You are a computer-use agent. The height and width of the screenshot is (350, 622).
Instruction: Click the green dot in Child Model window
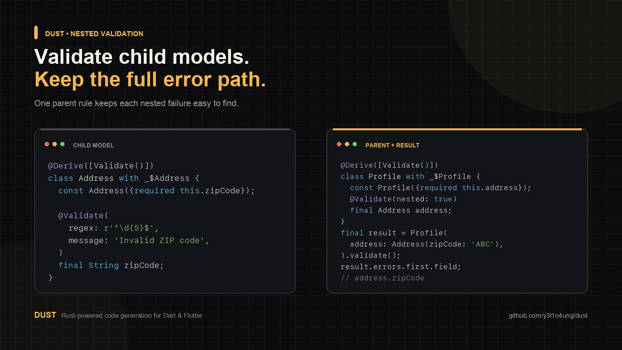62,144
